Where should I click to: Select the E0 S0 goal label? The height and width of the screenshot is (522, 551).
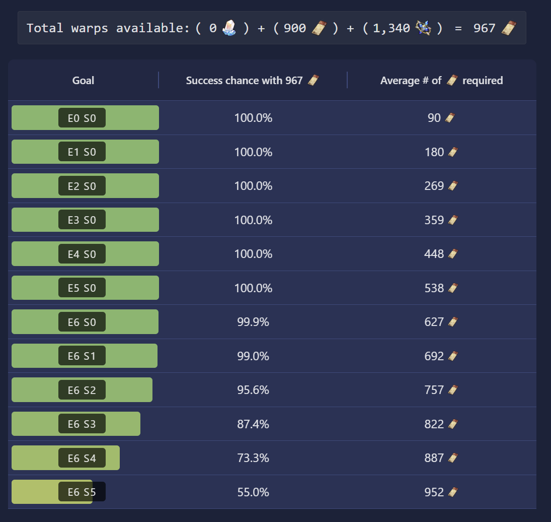click(x=82, y=118)
